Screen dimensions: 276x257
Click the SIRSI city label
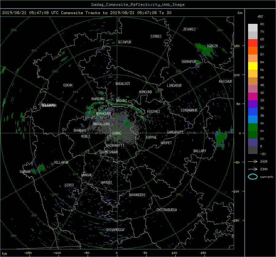tap(69, 185)
